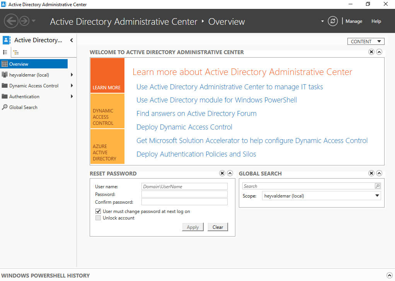395x281 pixels.
Task: Collapse the Global Search tile
Action: tap(379, 173)
